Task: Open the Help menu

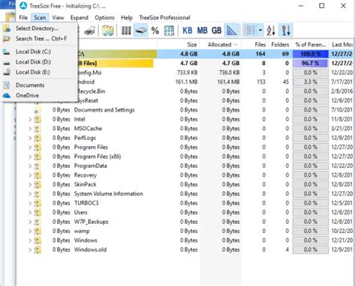Action: (x=127, y=18)
